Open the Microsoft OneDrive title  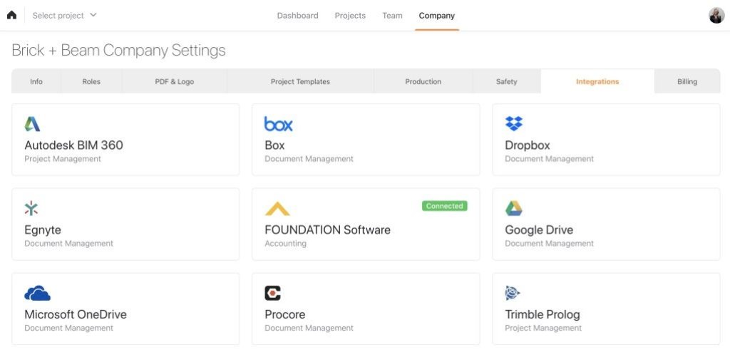coord(76,315)
